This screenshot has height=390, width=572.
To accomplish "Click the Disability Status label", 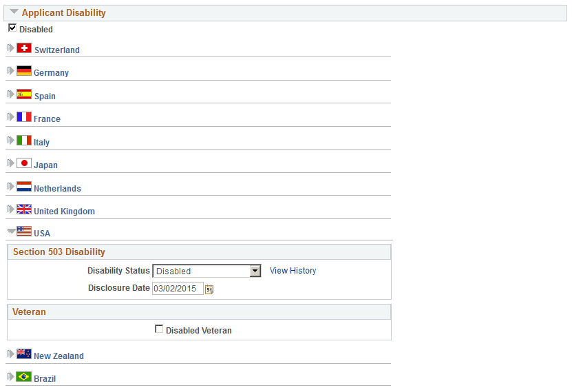I will (118, 271).
